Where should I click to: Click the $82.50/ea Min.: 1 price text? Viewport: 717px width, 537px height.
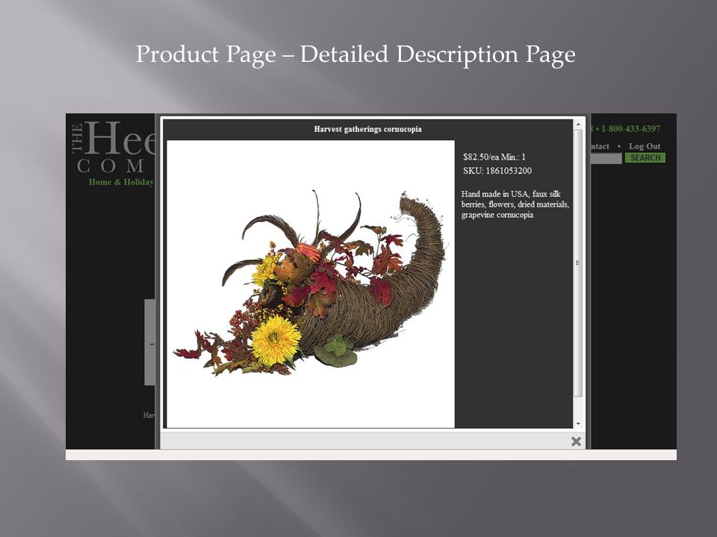click(494, 157)
